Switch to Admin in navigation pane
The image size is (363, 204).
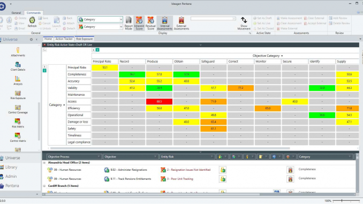(11, 177)
